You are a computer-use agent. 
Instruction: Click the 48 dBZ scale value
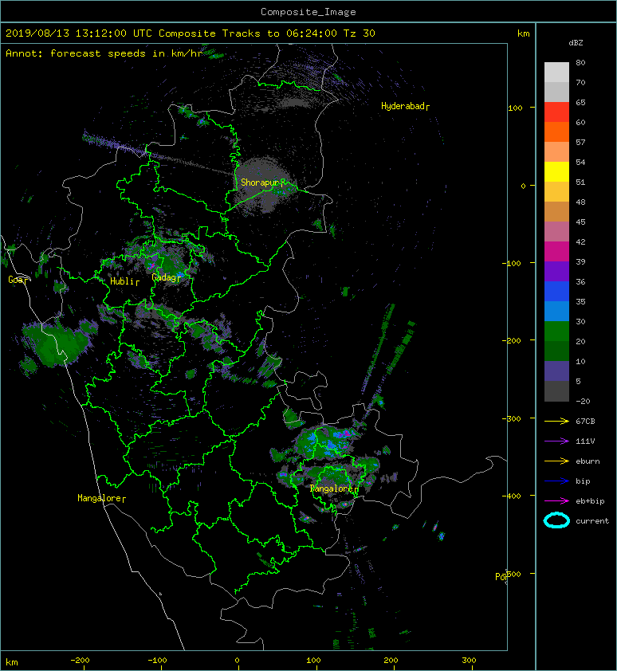pyautogui.click(x=580, y=202)
